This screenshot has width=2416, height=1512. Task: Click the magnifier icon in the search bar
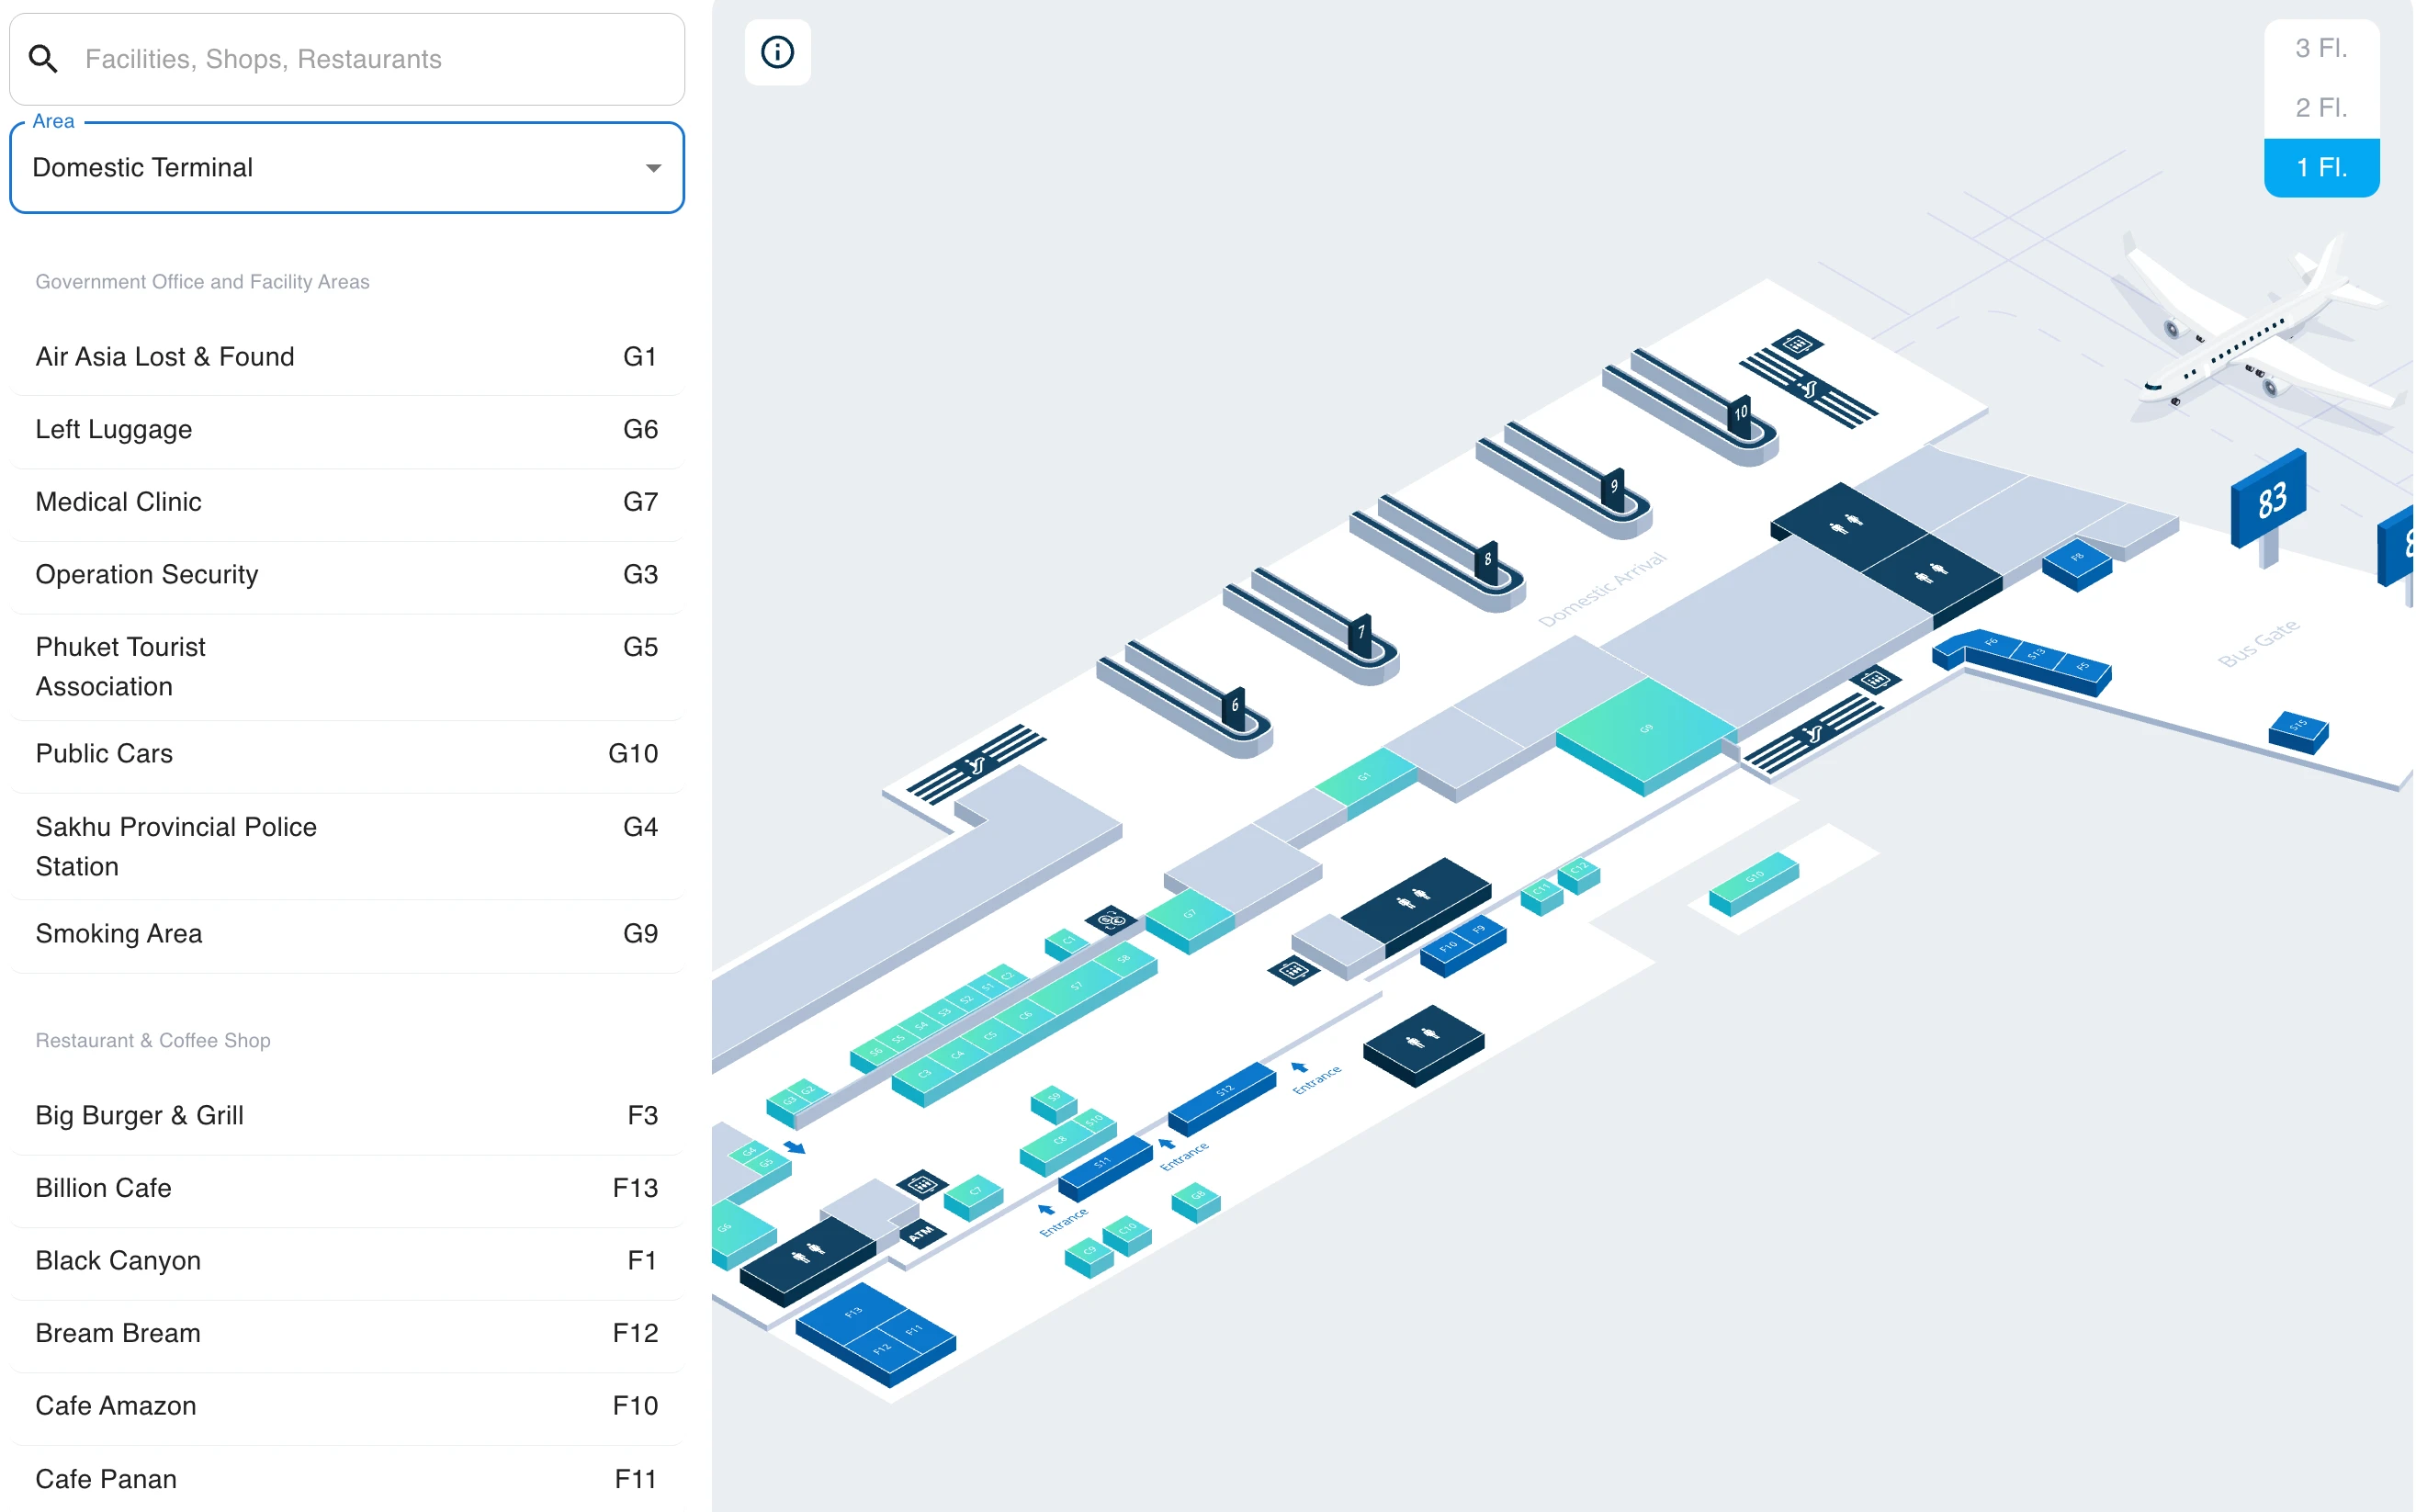[44, 59]
